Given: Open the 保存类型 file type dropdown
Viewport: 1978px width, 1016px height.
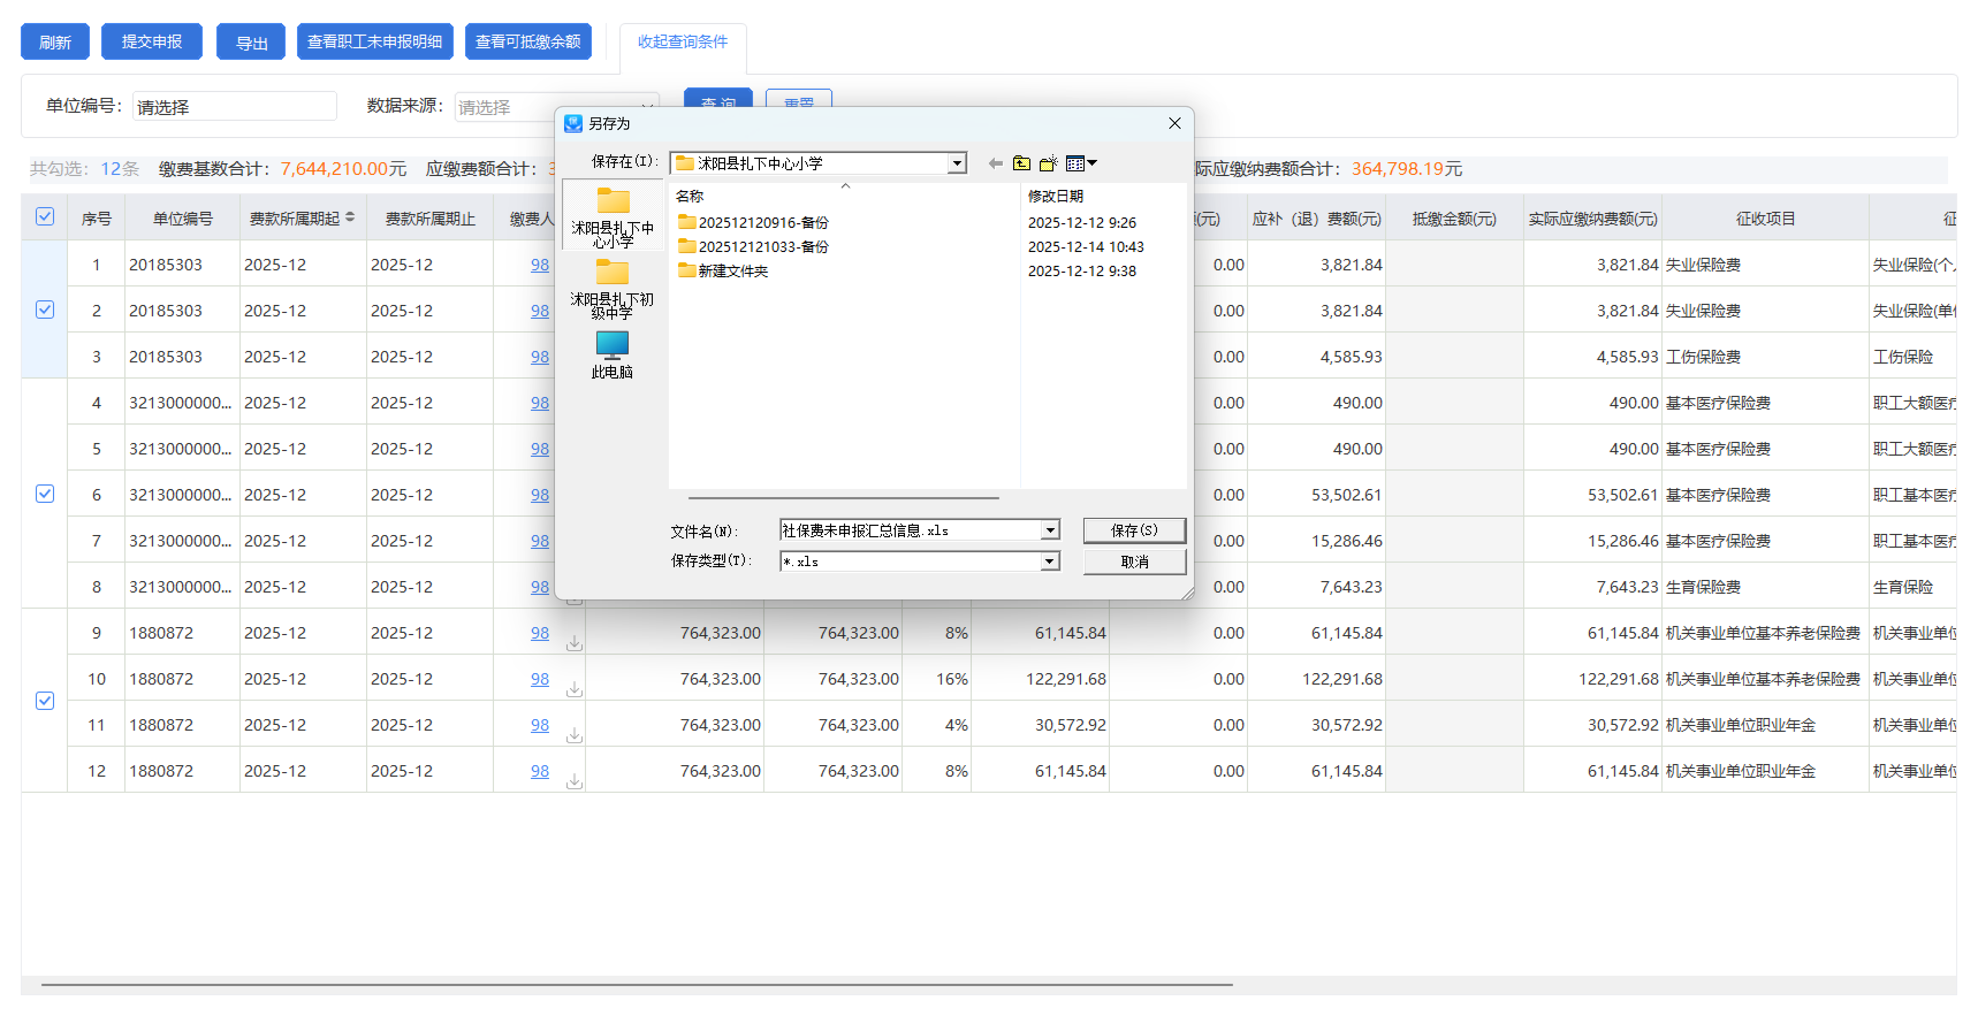Looking at the screenshot, I should click(x=1049, y=562).
